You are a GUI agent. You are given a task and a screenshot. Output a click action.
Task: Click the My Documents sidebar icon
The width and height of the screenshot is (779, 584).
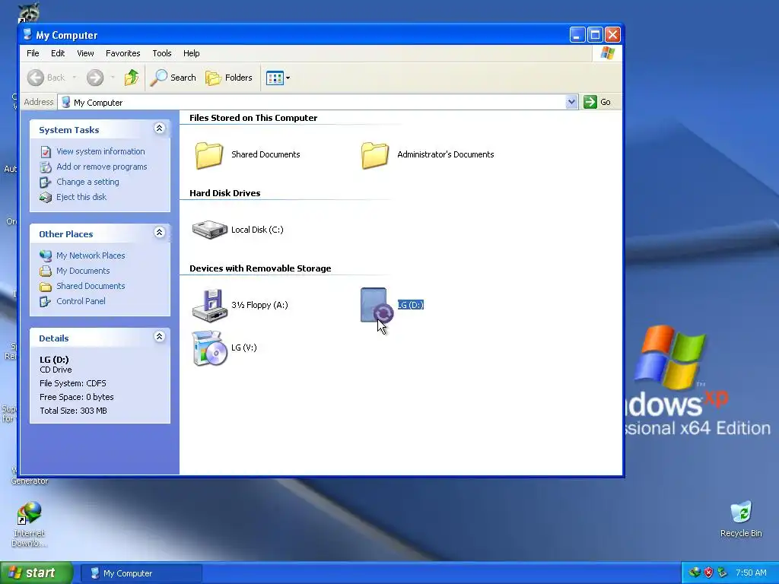46,271
